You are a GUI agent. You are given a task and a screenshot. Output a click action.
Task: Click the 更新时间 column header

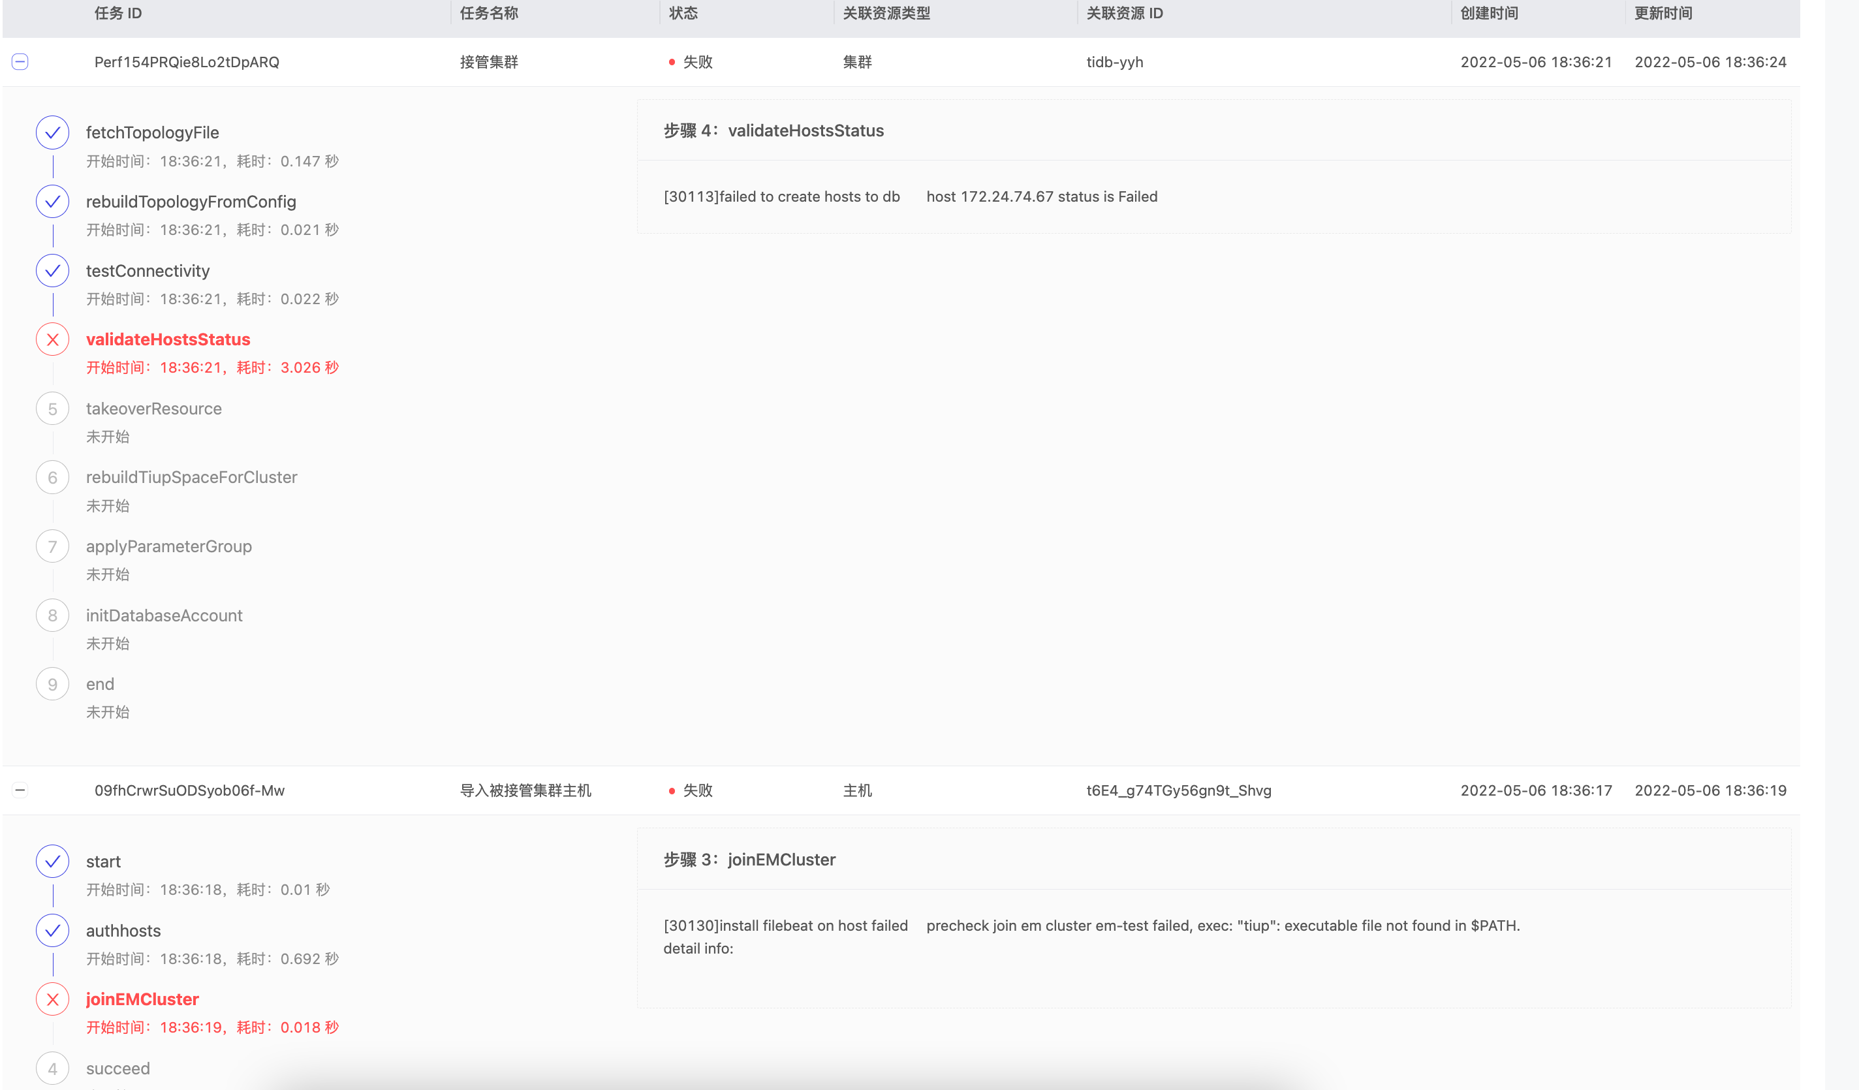(1663, 13)
